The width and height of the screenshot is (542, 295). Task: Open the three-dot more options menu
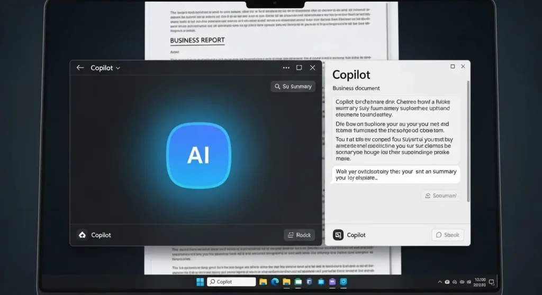pos(286,68)
